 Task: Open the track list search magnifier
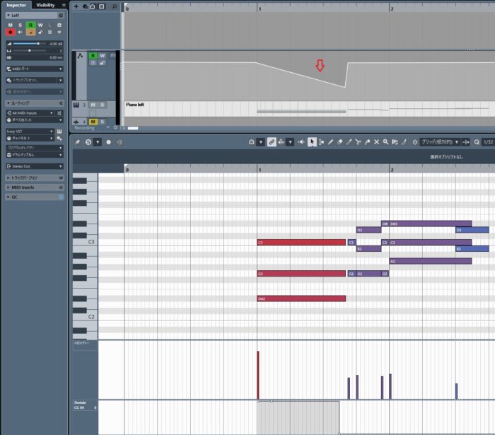tap(114, 6)
